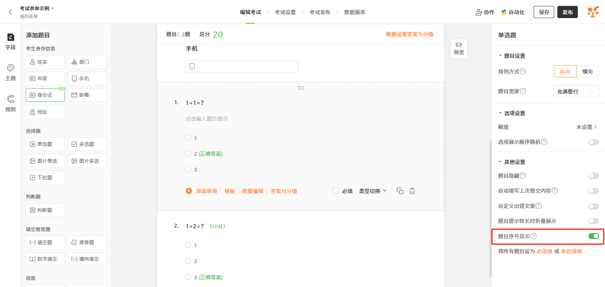Add a 图片单选 image single-choice question
This screenshot has height=287, width=605.
click(45, 161)
